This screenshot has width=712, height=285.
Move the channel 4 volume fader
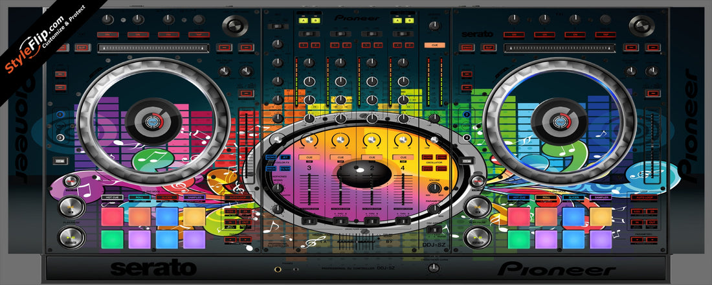point(403,188)
